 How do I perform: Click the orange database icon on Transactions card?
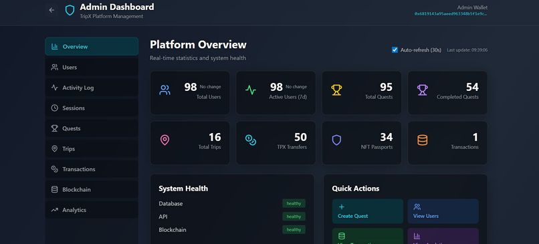click(423, 140)
